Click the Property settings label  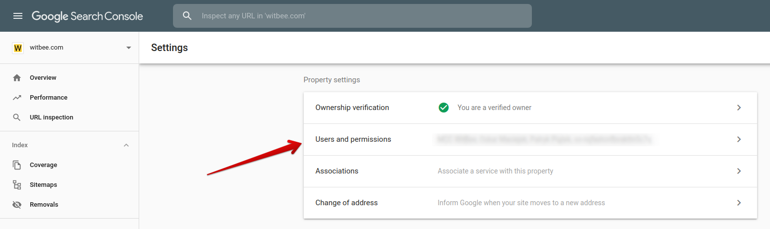point(332,80)
